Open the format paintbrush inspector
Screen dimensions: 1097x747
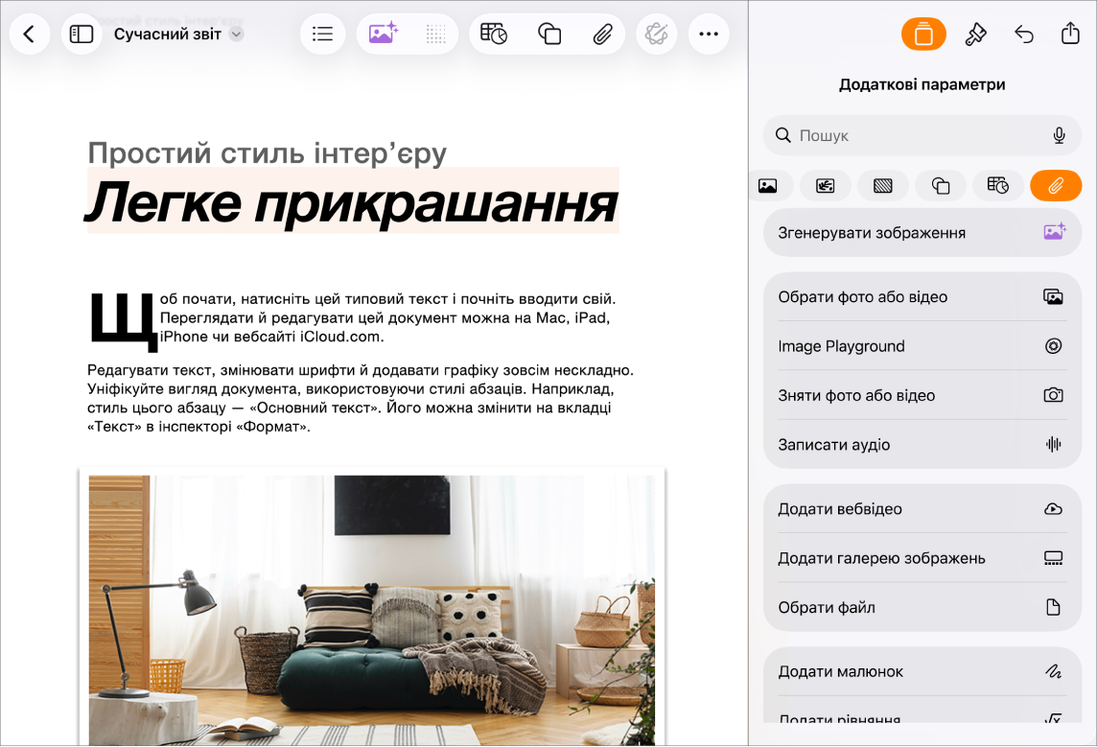[975, 34]
